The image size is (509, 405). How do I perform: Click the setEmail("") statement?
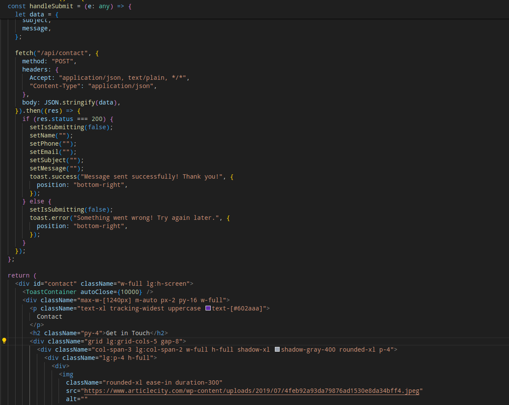click(52, 152)
